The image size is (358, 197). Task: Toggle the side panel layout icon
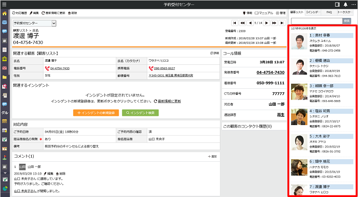tap(337, 4)
